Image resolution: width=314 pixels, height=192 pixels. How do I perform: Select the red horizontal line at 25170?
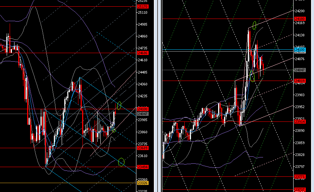click(68, 7)
